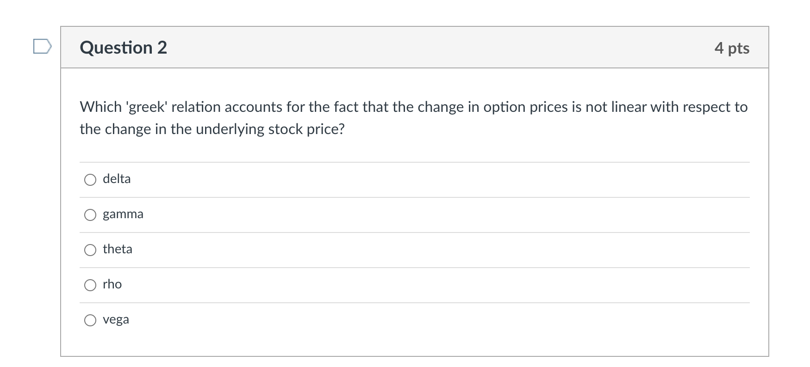Viewport: 810px width, 367px height.
Task: Click the rho answer row
Action: point(412,285)
